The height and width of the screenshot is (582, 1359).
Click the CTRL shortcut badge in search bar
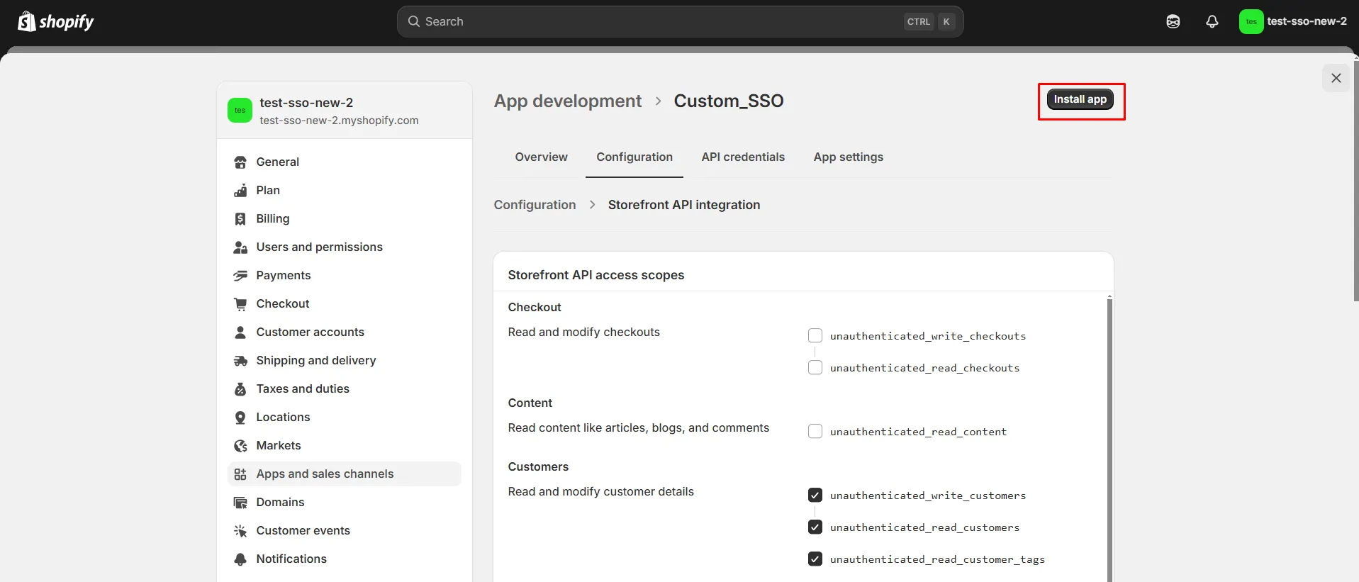919,22
